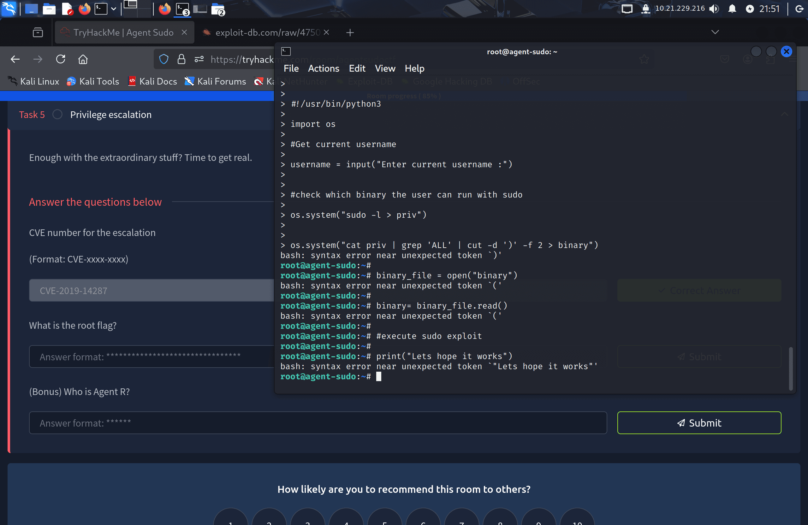Reload the current page

(60, 59)
